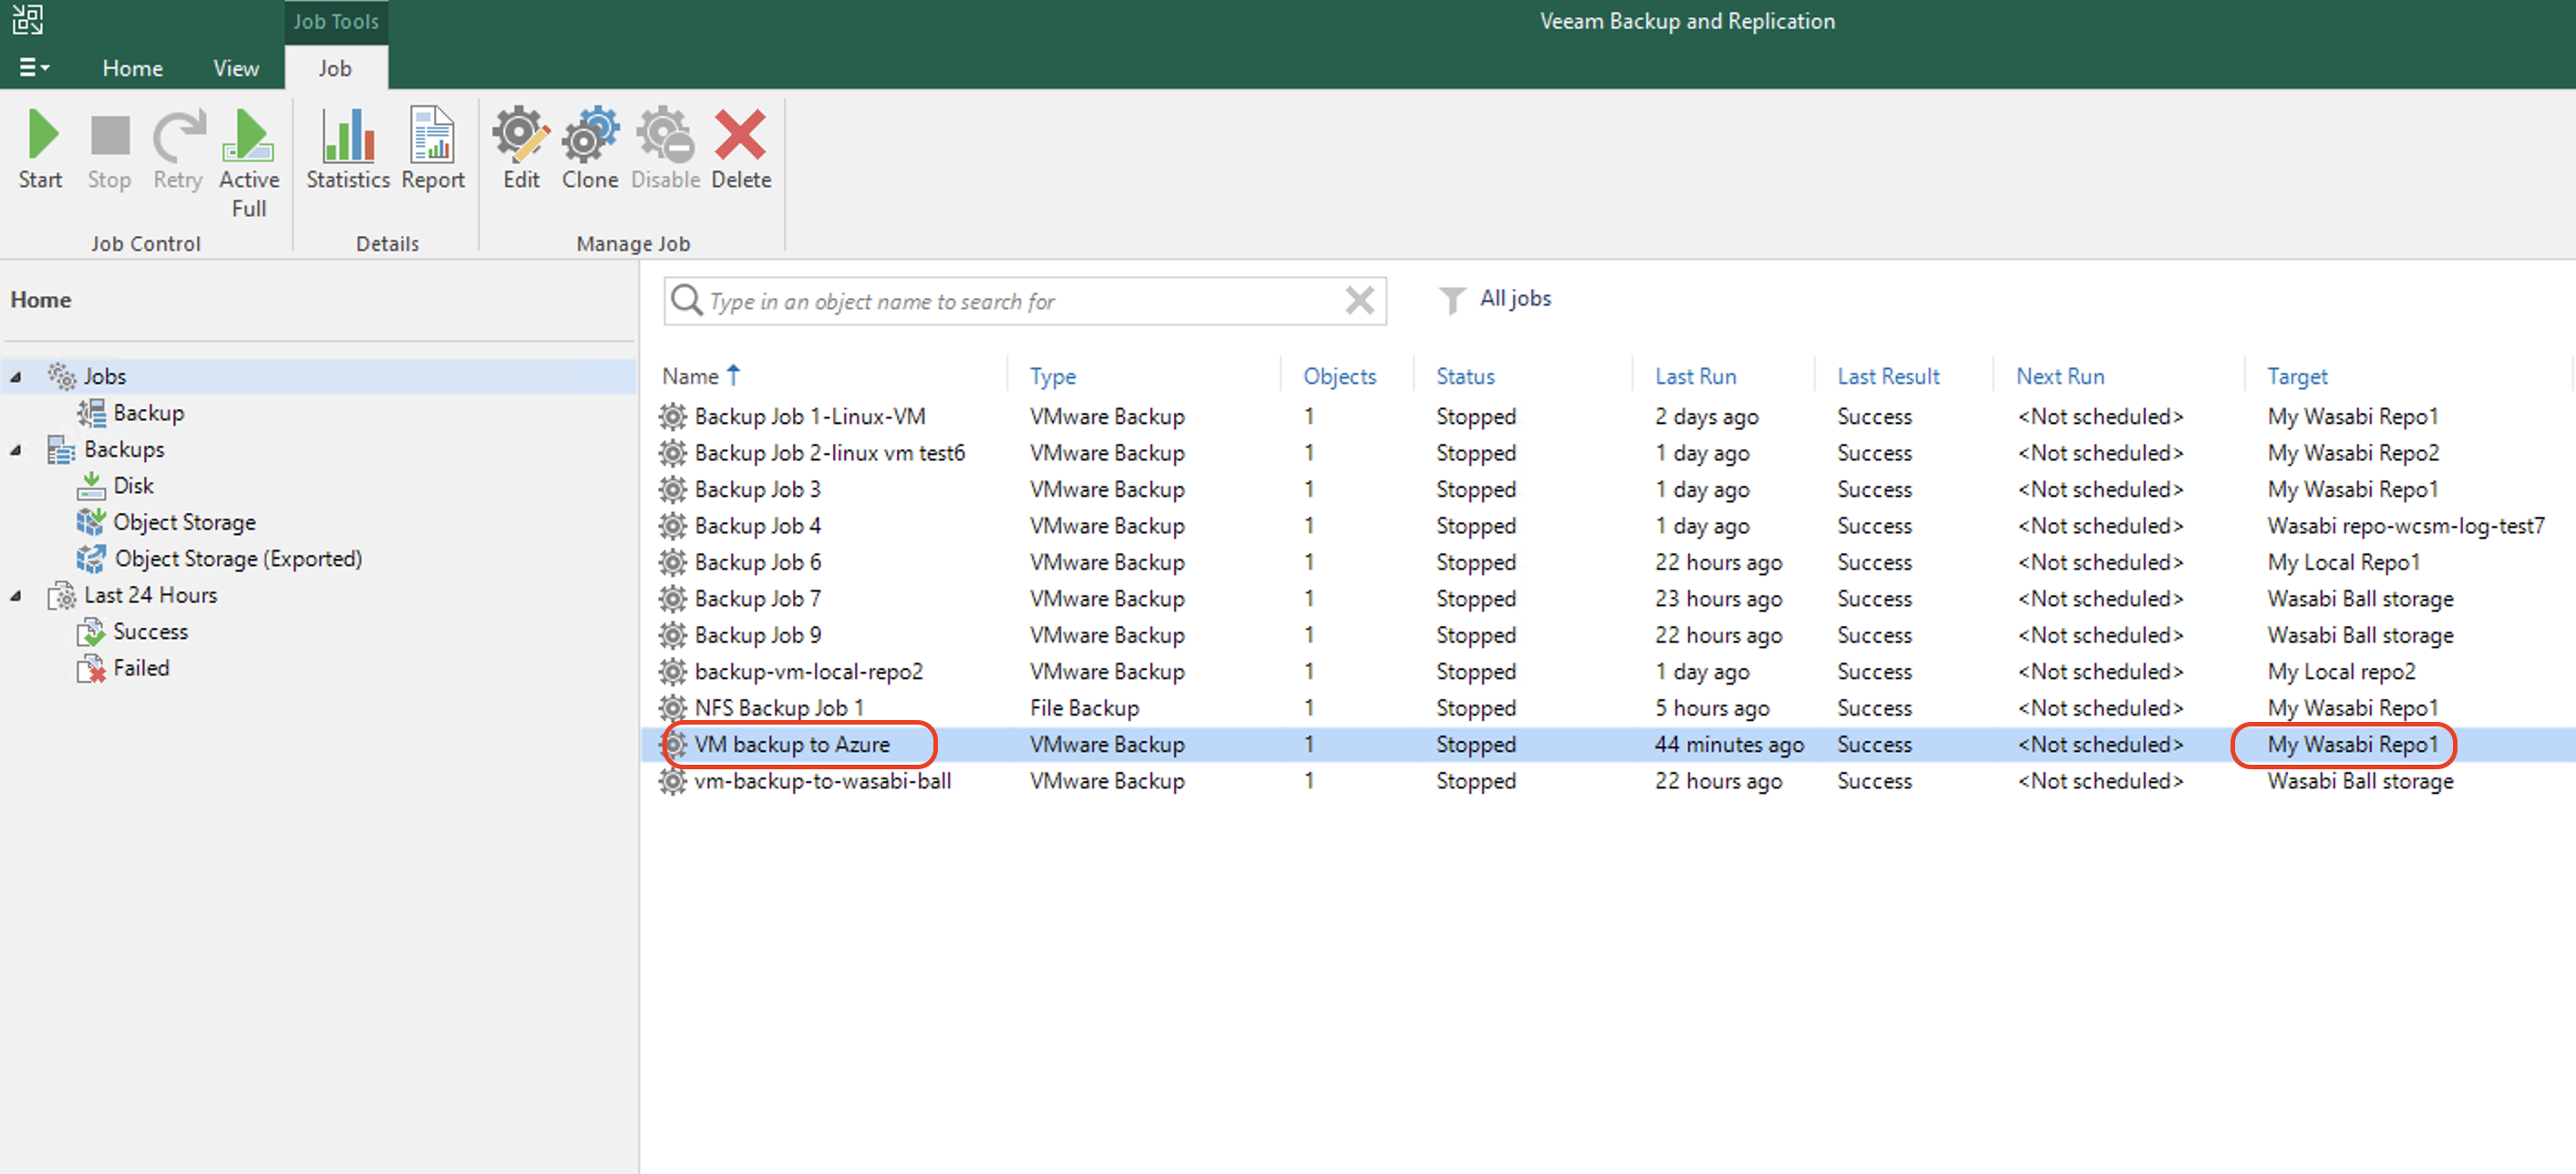The image size is (2576, 1174).
Task: Clone the selected job
Action: pos(590,149)
